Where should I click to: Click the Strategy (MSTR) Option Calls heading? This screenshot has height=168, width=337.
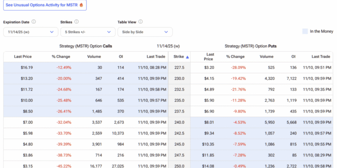[x=86, y=46]
